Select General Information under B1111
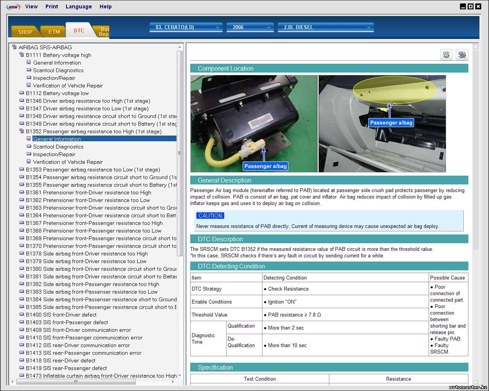The width and height of the screenshot is (489, 391). [x=57, y=63]
